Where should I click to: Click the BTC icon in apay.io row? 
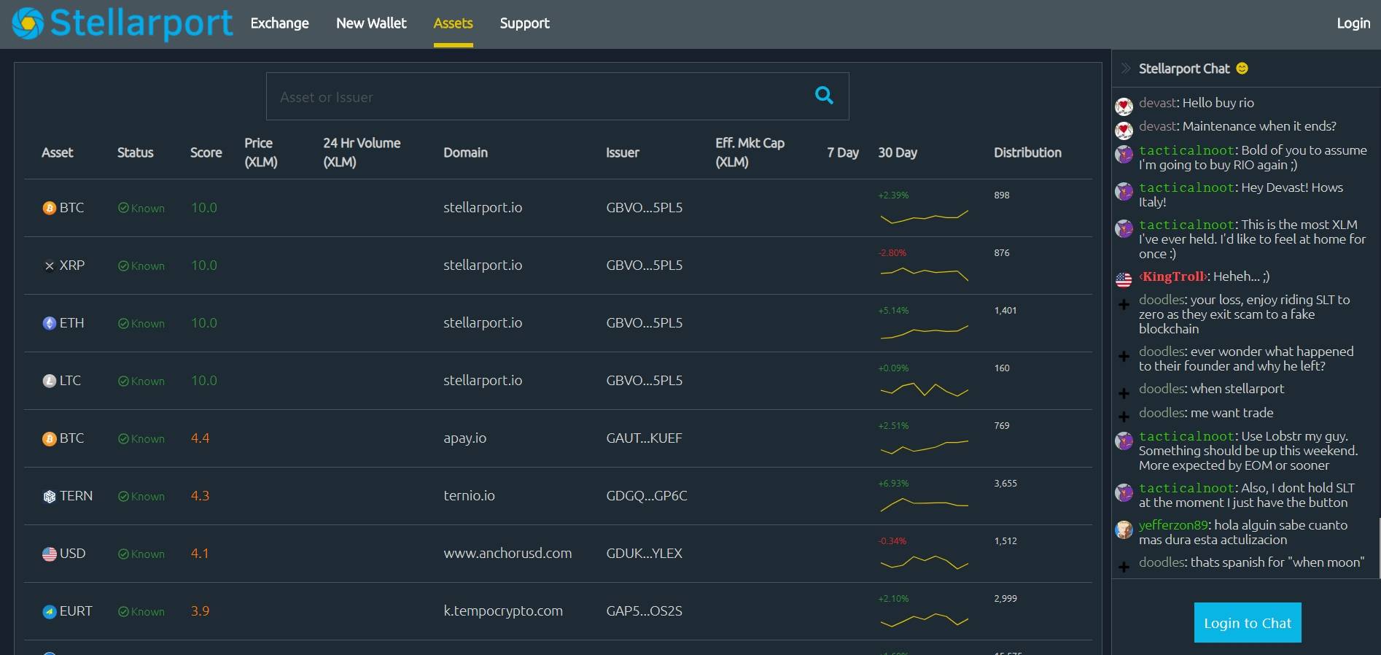tap(50, 439)
